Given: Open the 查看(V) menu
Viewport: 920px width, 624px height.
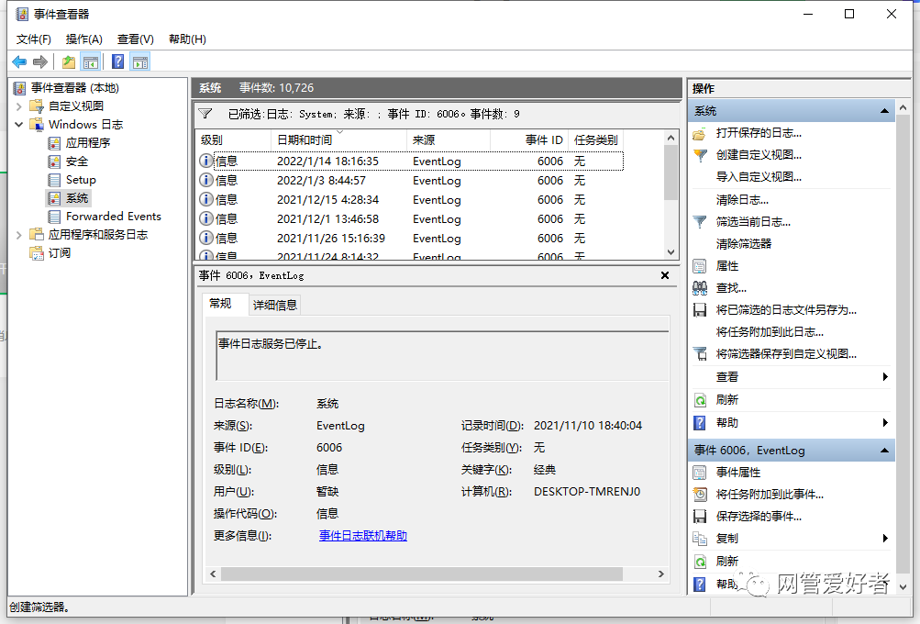Looking at the screenshot, I should pos(134,39).
